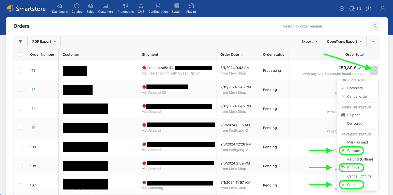The image size is (393, 195).
Task: Click order 113 row actions ellipsis button
Action: pyautogui.click(x=374, y=70)
